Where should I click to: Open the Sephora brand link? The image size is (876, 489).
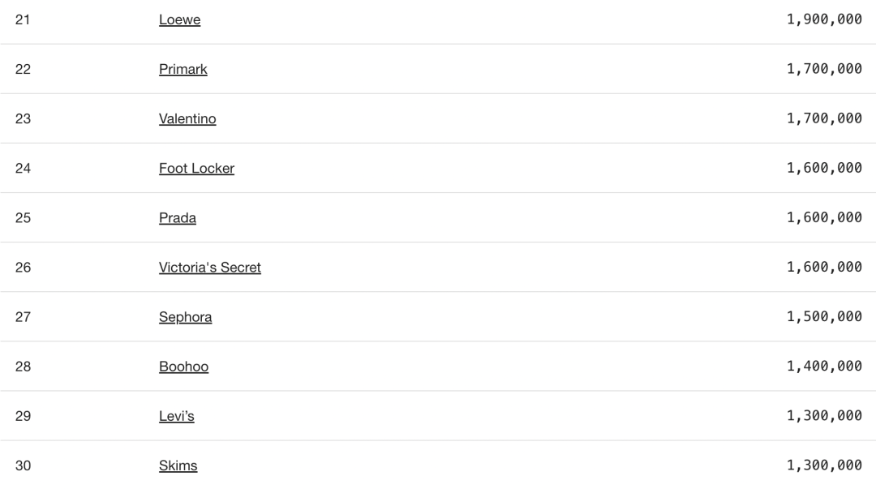[x=185, y=317]
